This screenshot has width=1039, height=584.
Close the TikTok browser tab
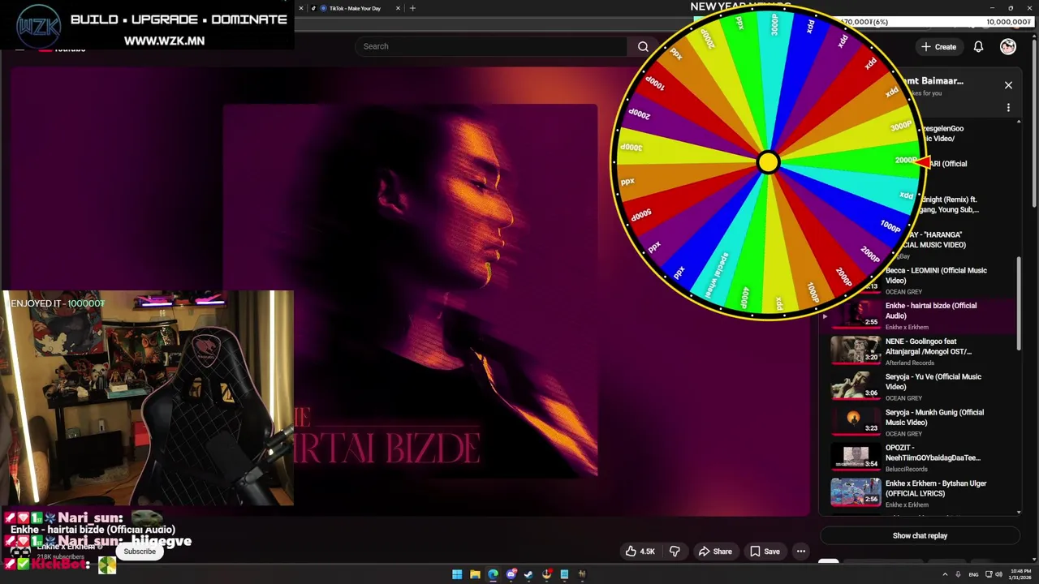[x=398, y=8]
